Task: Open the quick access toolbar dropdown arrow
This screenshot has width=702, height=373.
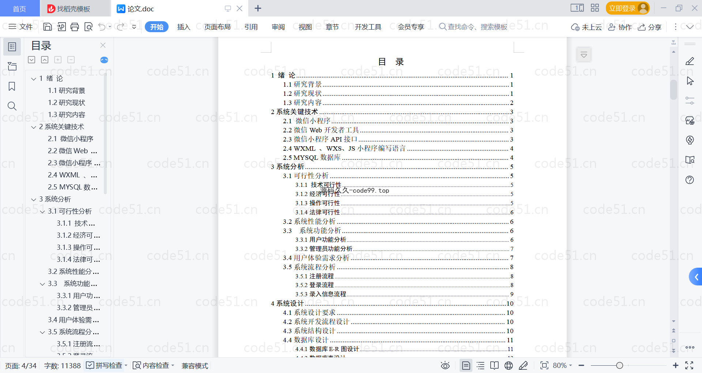Action: [134, 27]
